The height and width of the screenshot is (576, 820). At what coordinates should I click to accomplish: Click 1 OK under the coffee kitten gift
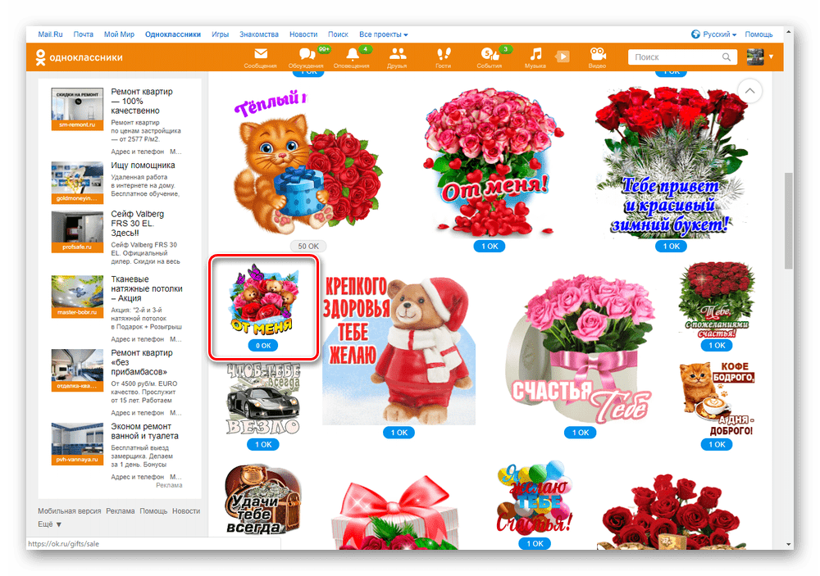click(717, 444)
